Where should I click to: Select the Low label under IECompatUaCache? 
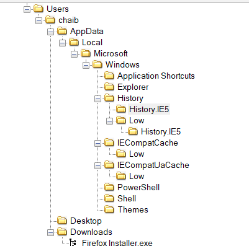[137, 177]
